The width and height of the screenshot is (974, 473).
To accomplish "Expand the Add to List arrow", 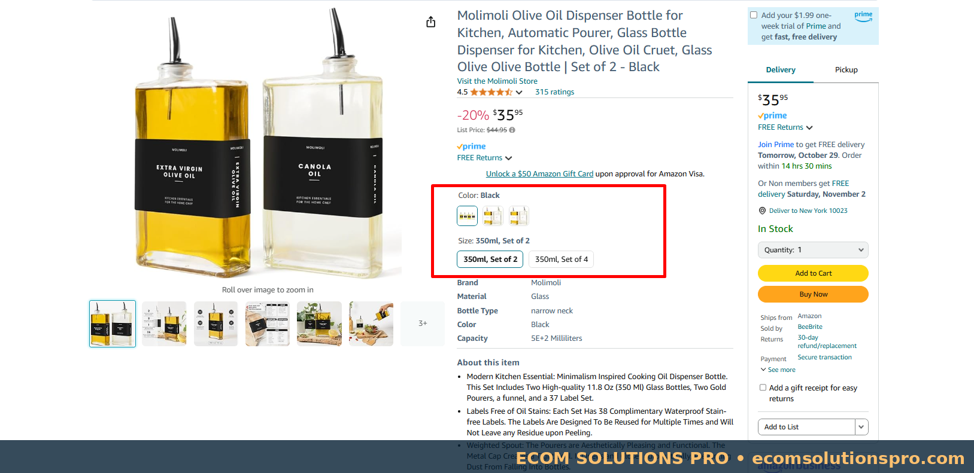I will [861, 427].
